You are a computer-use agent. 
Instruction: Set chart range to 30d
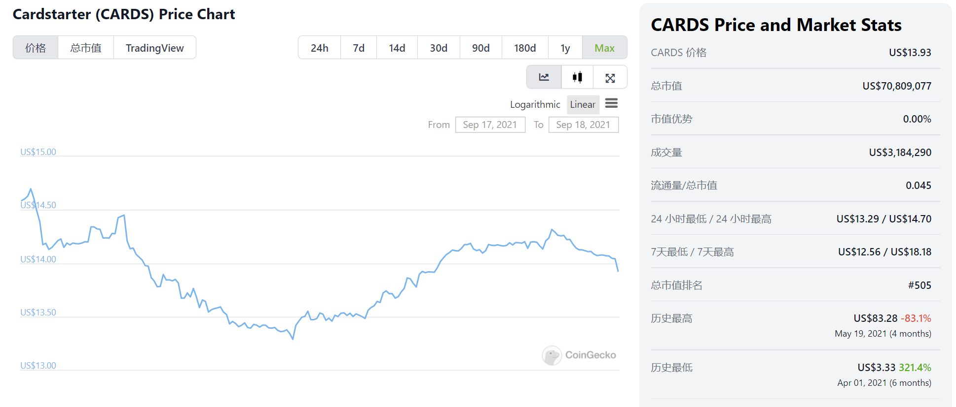click(x=439, y=48)
